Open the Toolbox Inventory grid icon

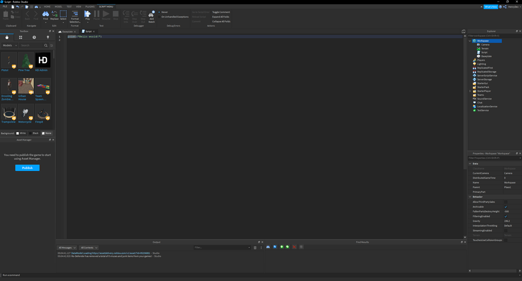(20, 37)
